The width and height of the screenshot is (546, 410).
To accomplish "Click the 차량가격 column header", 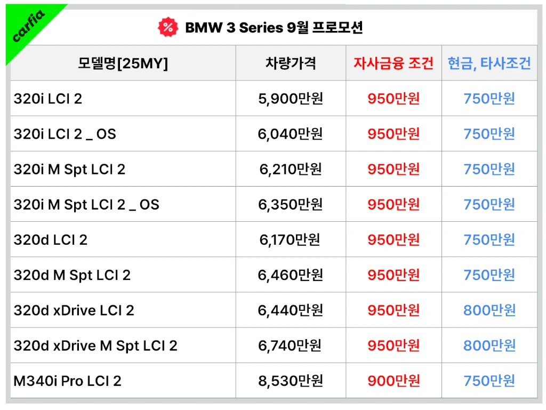I will pyautogui.click(x=291, y=63).
